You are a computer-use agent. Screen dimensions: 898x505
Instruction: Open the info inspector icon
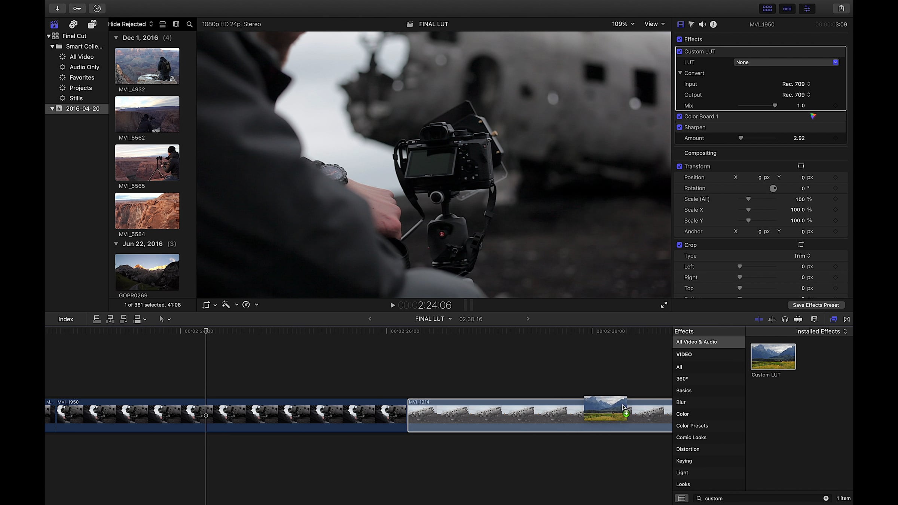714,24
